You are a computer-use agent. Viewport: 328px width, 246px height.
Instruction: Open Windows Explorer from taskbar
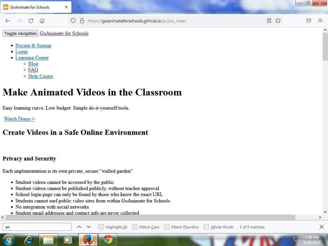pyautogui.click(x=48, y=240)
